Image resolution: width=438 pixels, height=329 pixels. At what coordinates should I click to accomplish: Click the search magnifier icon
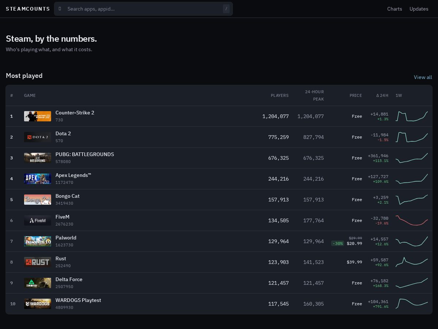tap(60, 9)
